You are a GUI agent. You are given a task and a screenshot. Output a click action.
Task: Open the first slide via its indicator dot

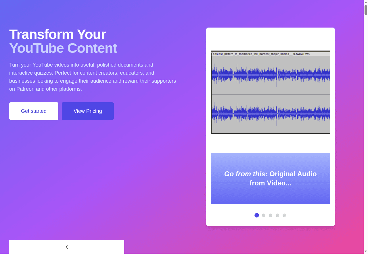coord(256,215)
